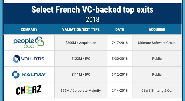Image resolution: width=185 pixels, height=101 pixels.
Task: Click the 2018 subtitle under the title
Action: pos(92,19)
